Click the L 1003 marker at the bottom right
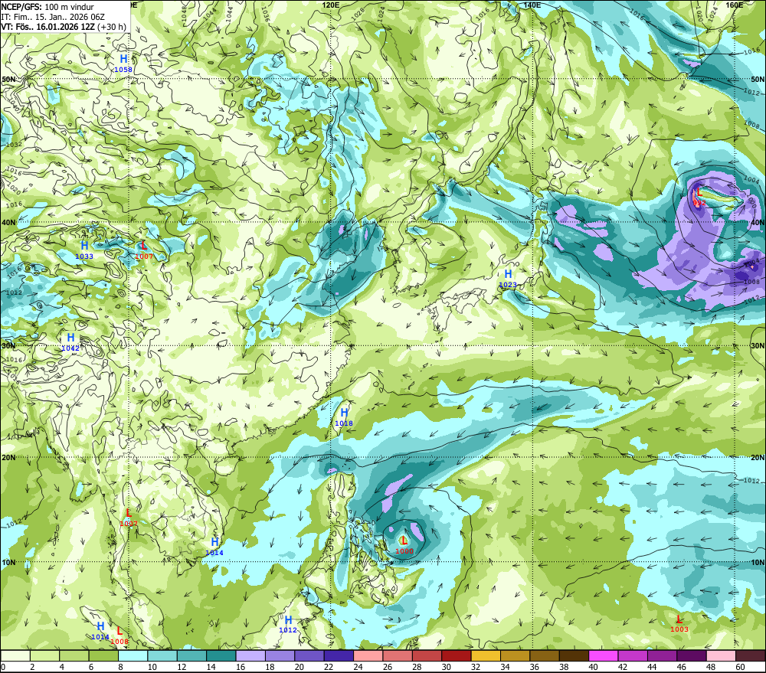The height and width of the screenshot is (673, 766). pyautogui.click(x=679, y=623)
